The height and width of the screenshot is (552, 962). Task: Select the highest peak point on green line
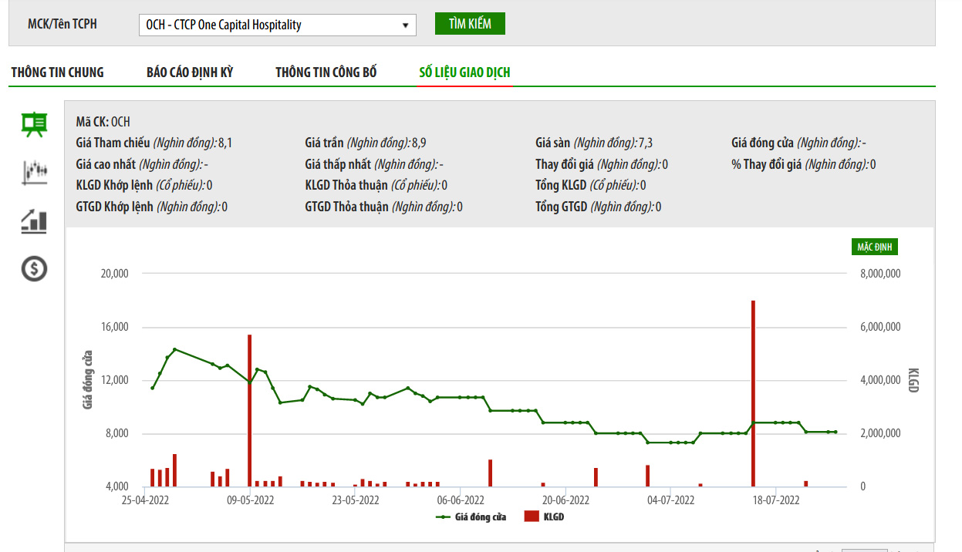(174, 349)
